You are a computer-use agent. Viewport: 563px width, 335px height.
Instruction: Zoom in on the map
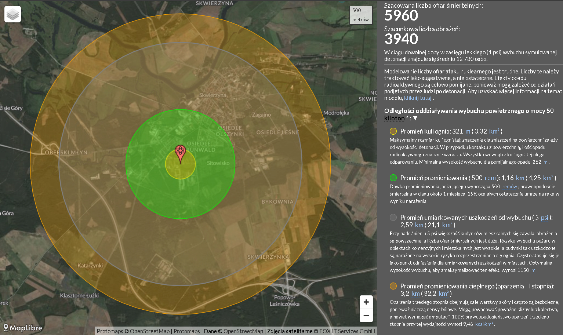366,302
